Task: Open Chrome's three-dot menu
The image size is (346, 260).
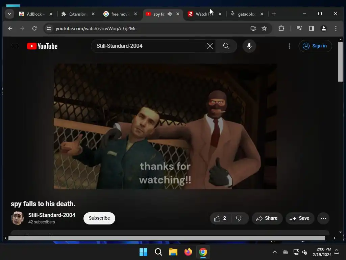Action: point(336,28)
